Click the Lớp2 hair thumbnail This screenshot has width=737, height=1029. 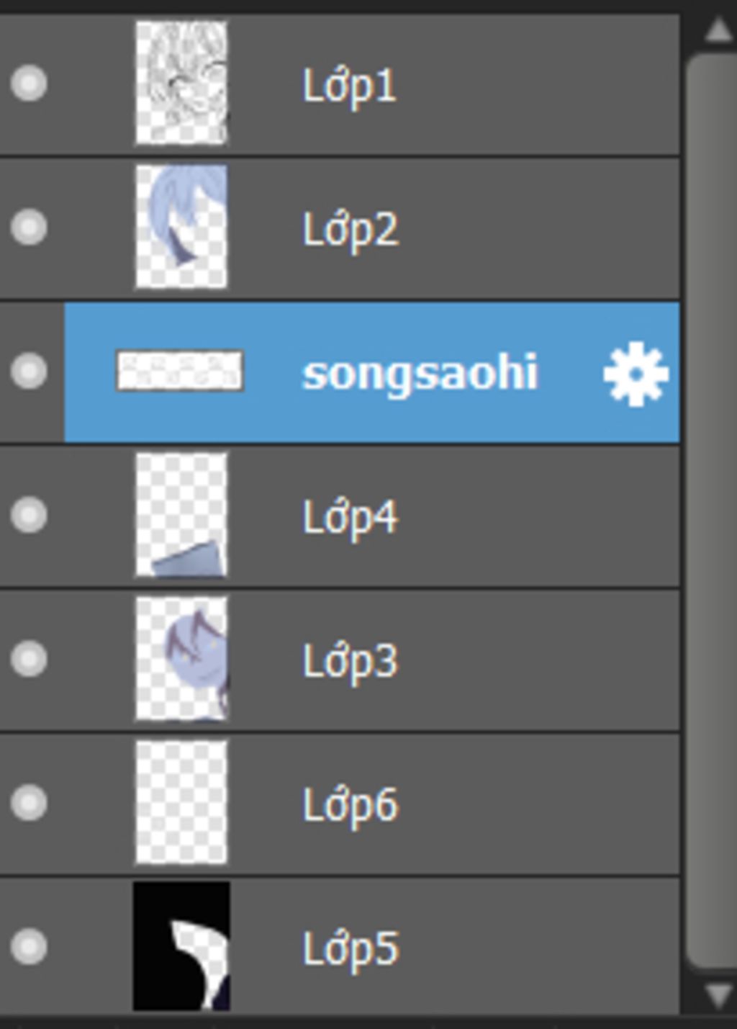tap(181, 227)
